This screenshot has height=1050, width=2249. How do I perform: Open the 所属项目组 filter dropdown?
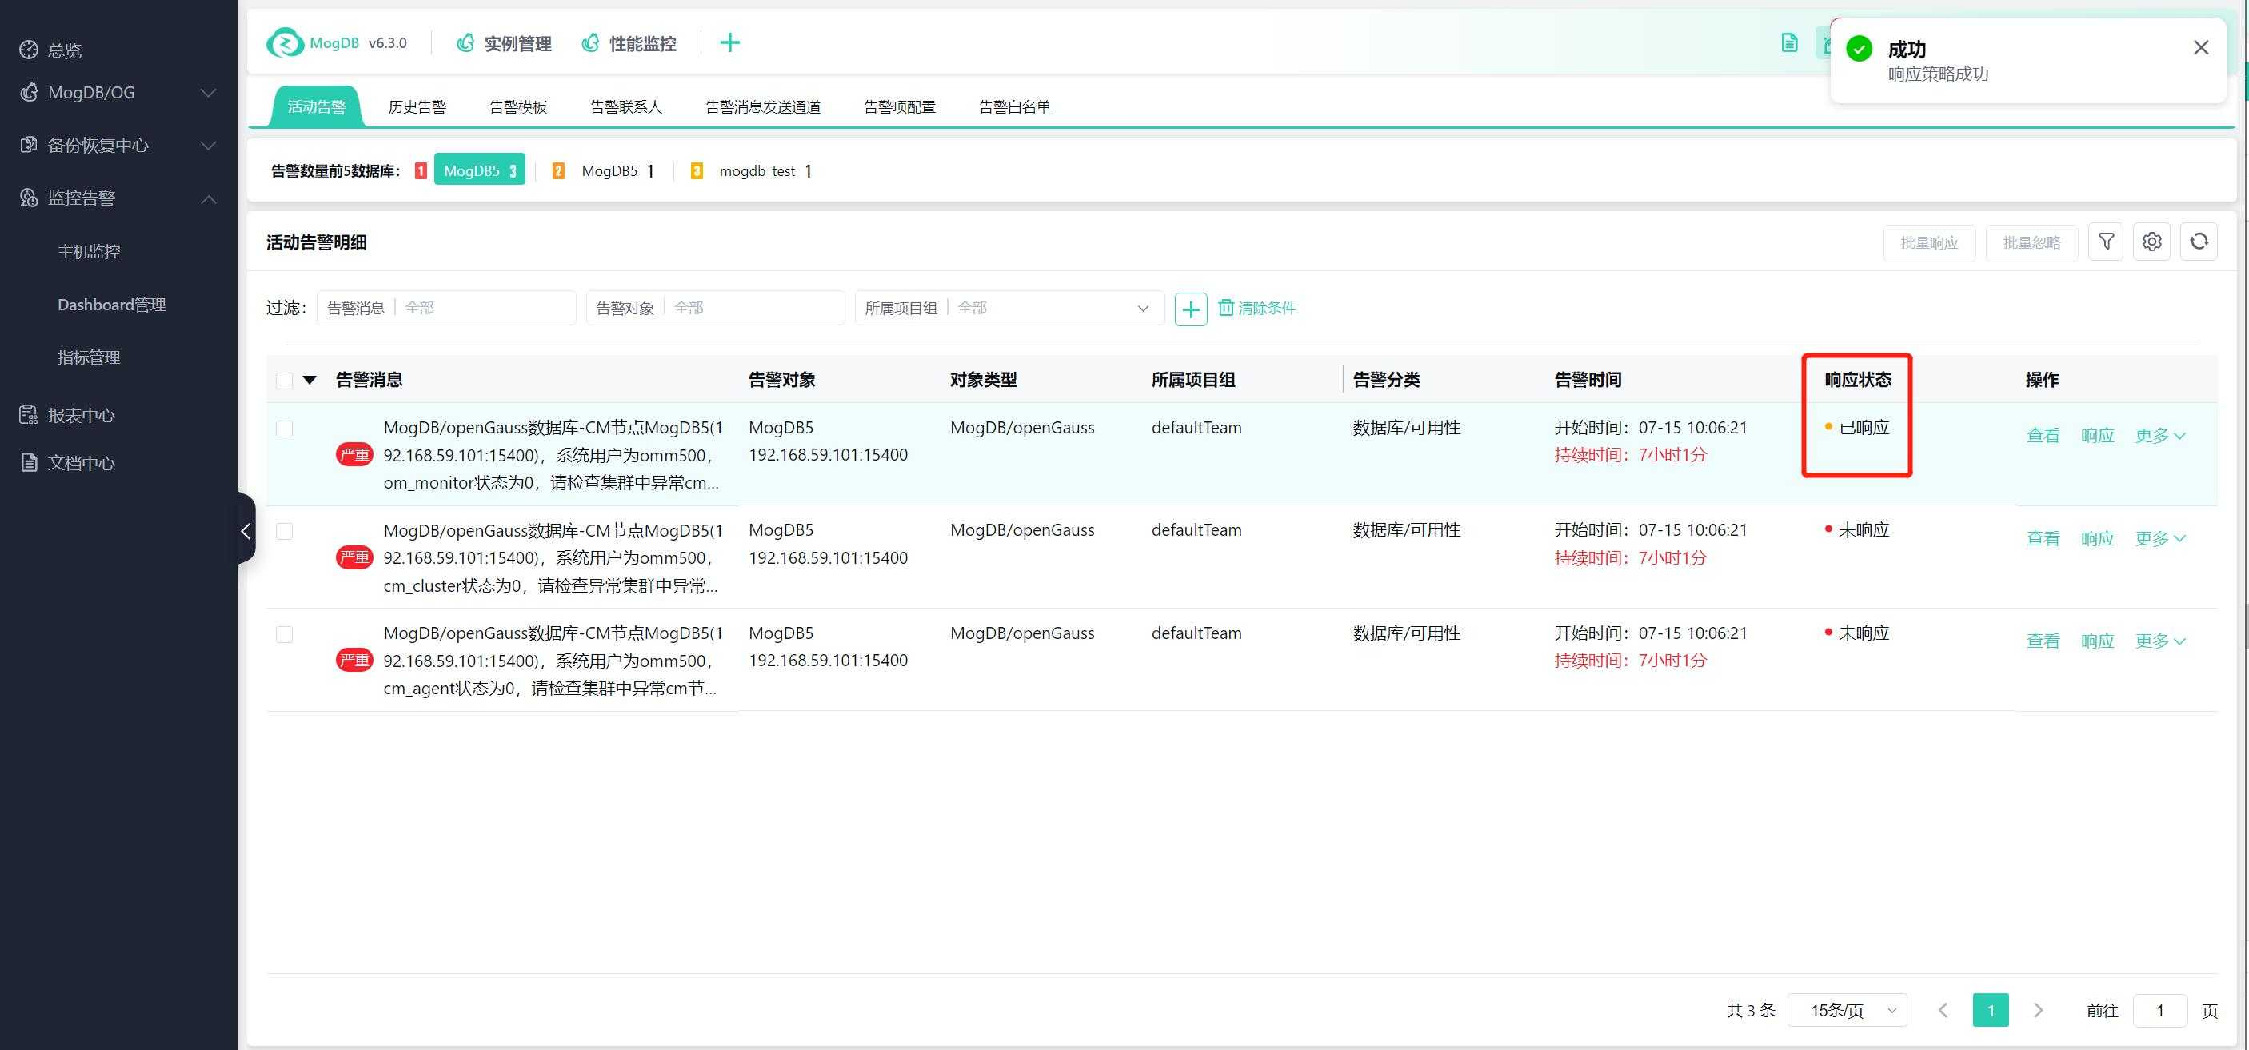pyautogui.click(x=1009, y=308)
